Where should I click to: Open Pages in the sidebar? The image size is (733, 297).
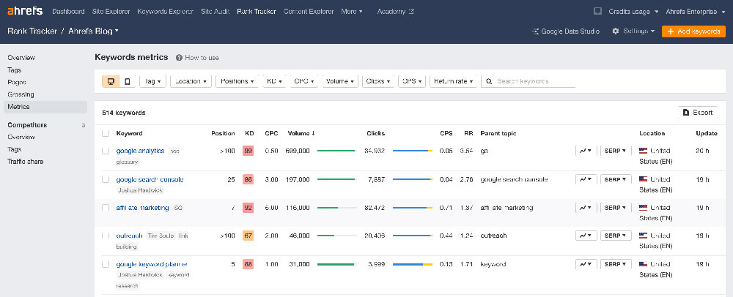[16, 82]
